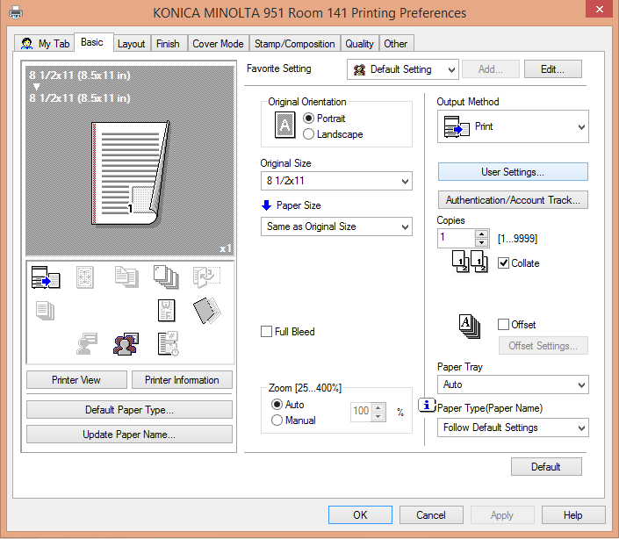Click the printer icon in Output Method box
The width and height of the screenshot is (619, 539).
[x=457, y=126]
